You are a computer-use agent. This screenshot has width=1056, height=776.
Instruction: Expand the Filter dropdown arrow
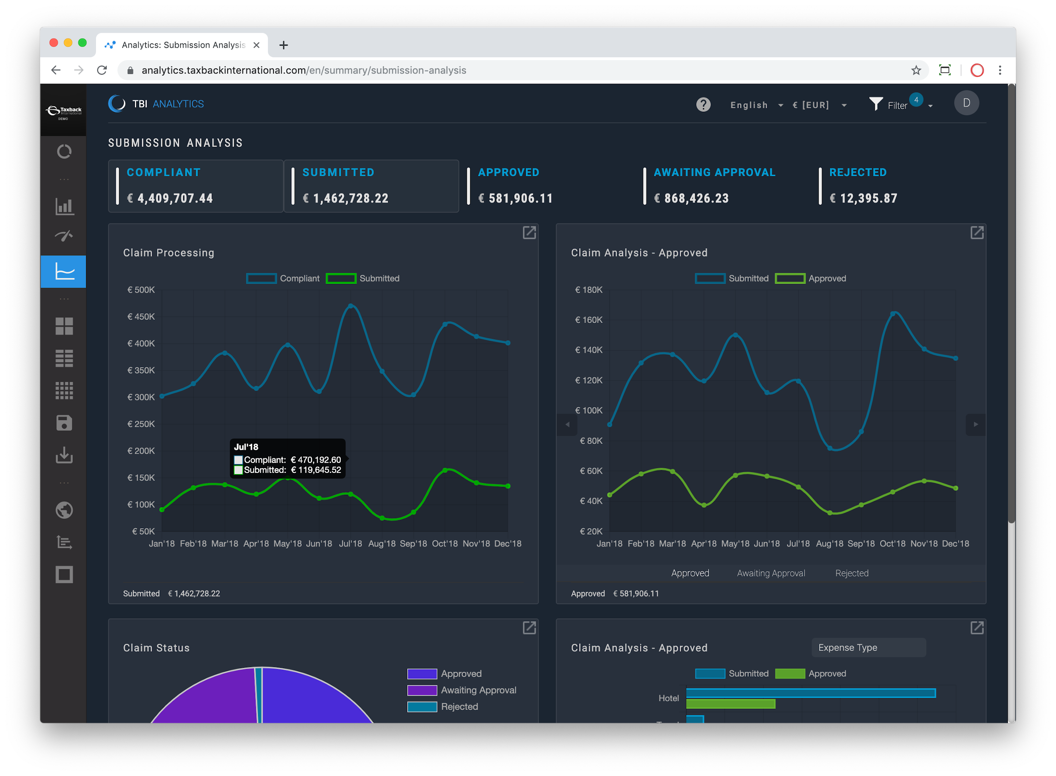click(930, 106)
